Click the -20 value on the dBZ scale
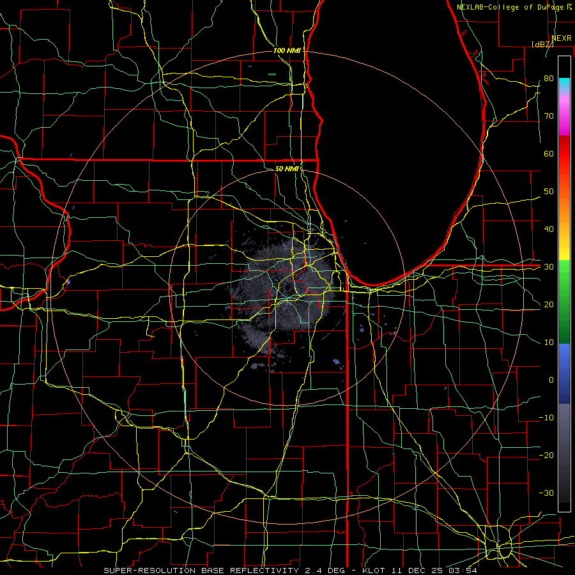575x575 pixels. click(546, 455)
